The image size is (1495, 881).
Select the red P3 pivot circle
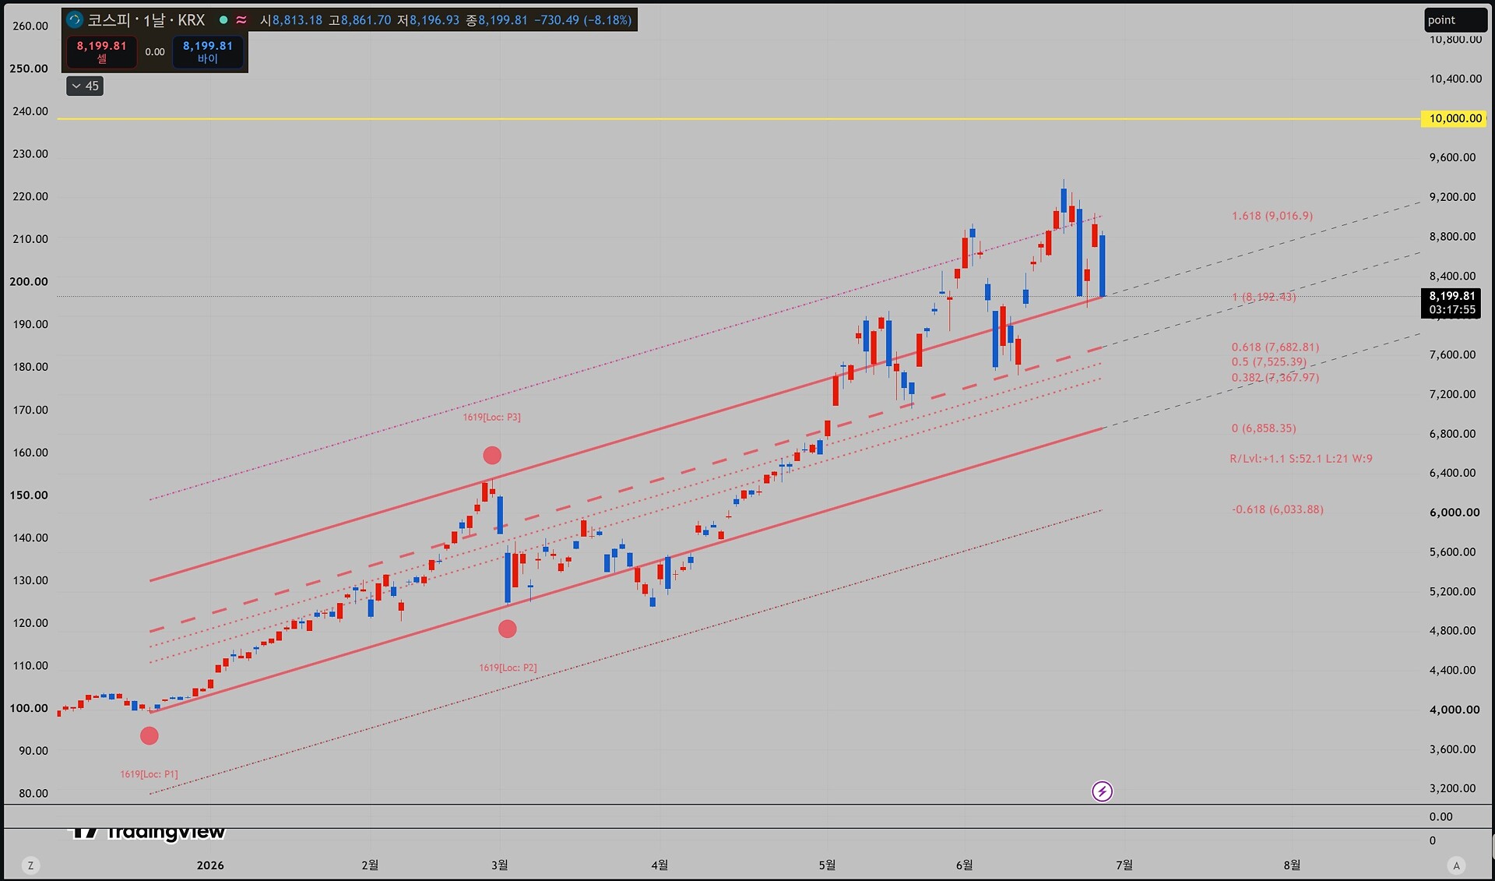click(x=492, y=455)
